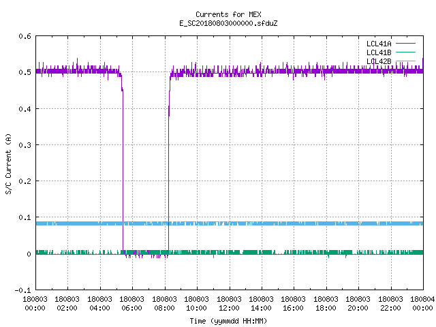Screen dimensions: 436x327
Task: Click the x-axis tick '180803 06:00'
Action: point(131,303)
